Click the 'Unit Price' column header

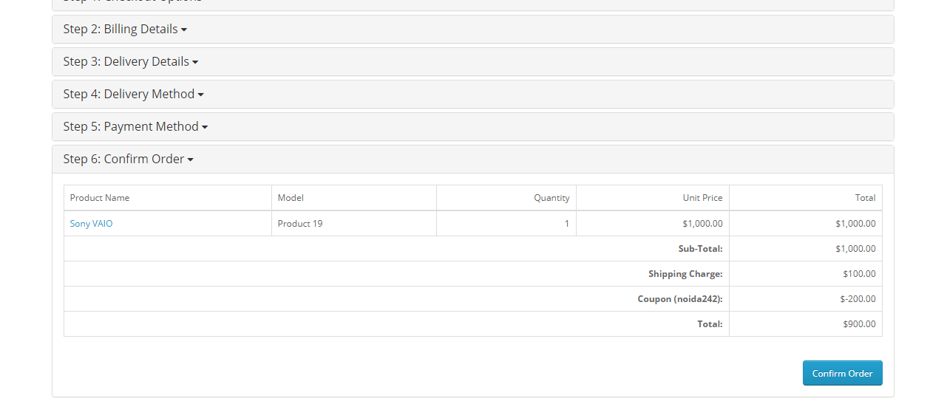click(653, 198)
